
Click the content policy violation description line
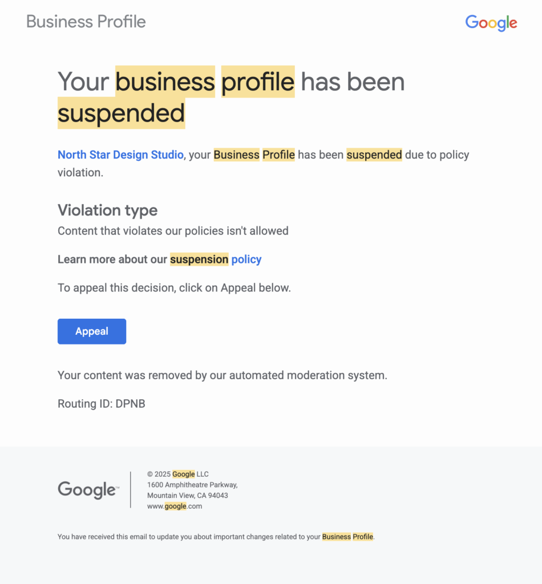(172, 231)
